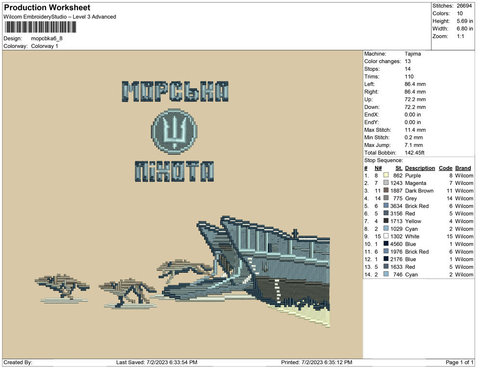Click the Machine value Tajima
The width and height of the screenshot is (477, 367).
click(x=412, y=54)
